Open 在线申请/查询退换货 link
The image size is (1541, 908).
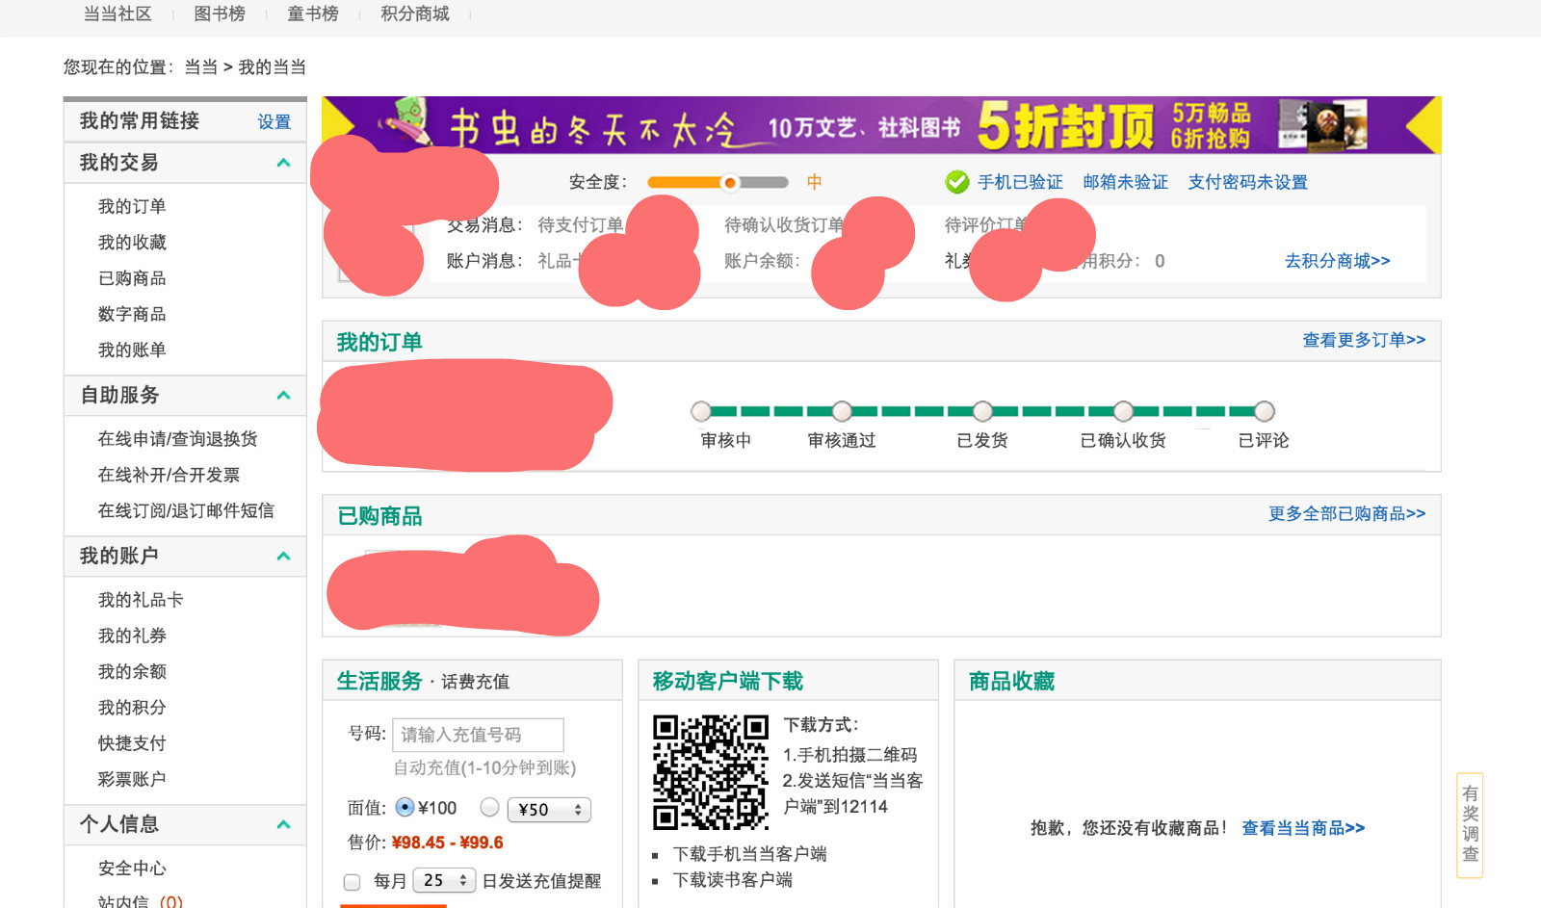178,439
